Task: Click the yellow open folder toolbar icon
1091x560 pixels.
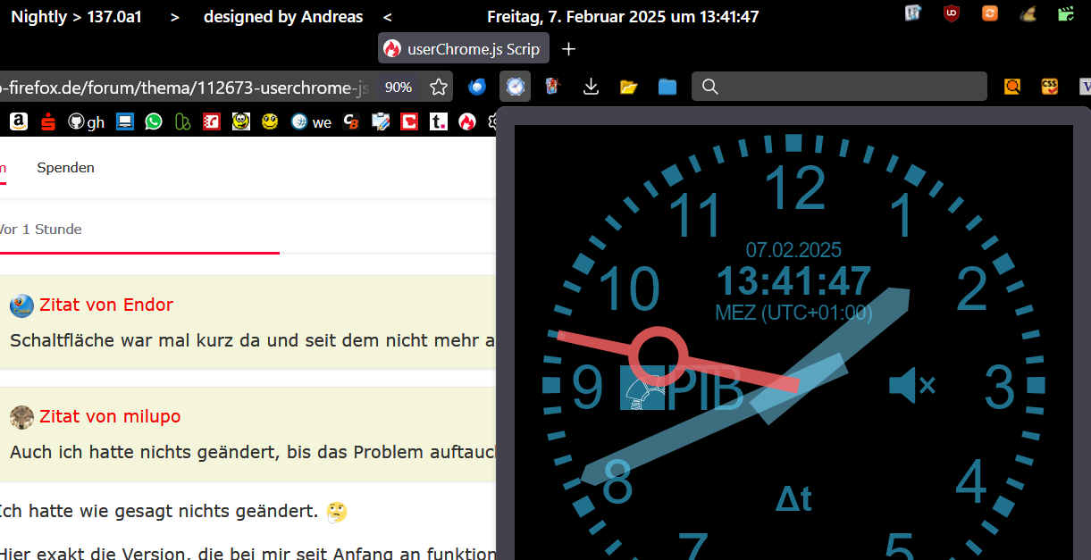Action: [629, 87]
